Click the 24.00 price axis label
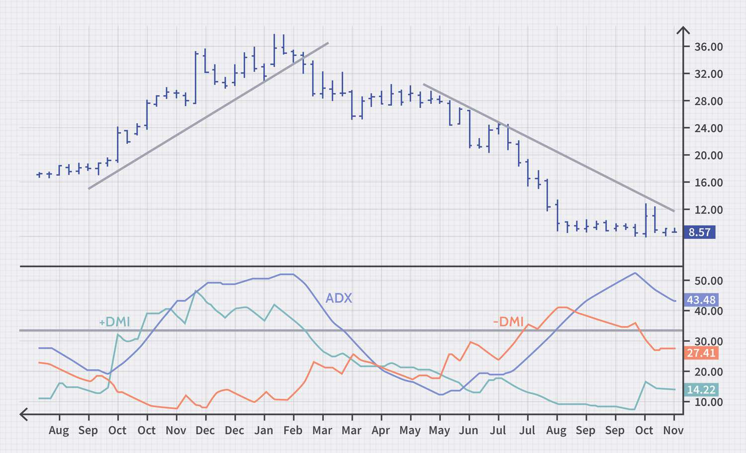This screenshot has width=746, height=453. click(x=709, y=128)
